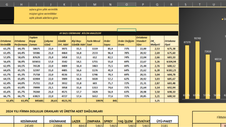
Task: Click the total order count 841
Action: (x=110, y=101)
